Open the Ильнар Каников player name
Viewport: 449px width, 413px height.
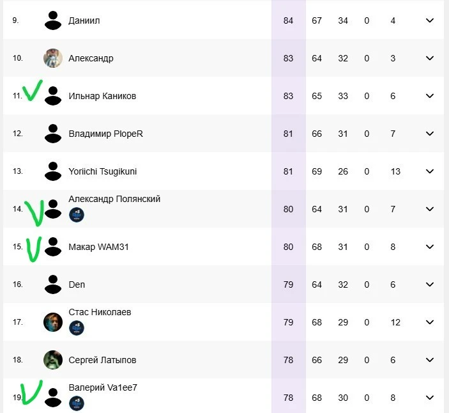click(102, 96)
